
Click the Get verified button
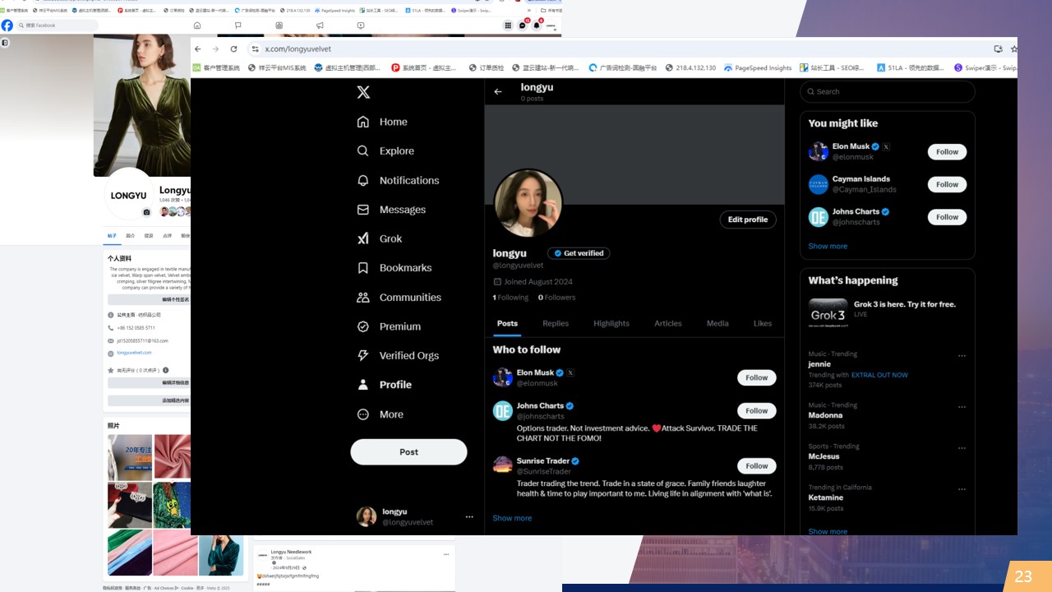(579, 253)
